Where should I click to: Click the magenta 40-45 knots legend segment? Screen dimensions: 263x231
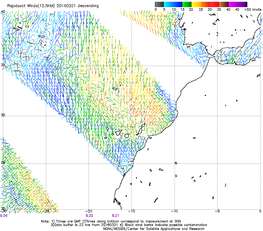click(233, 4)
